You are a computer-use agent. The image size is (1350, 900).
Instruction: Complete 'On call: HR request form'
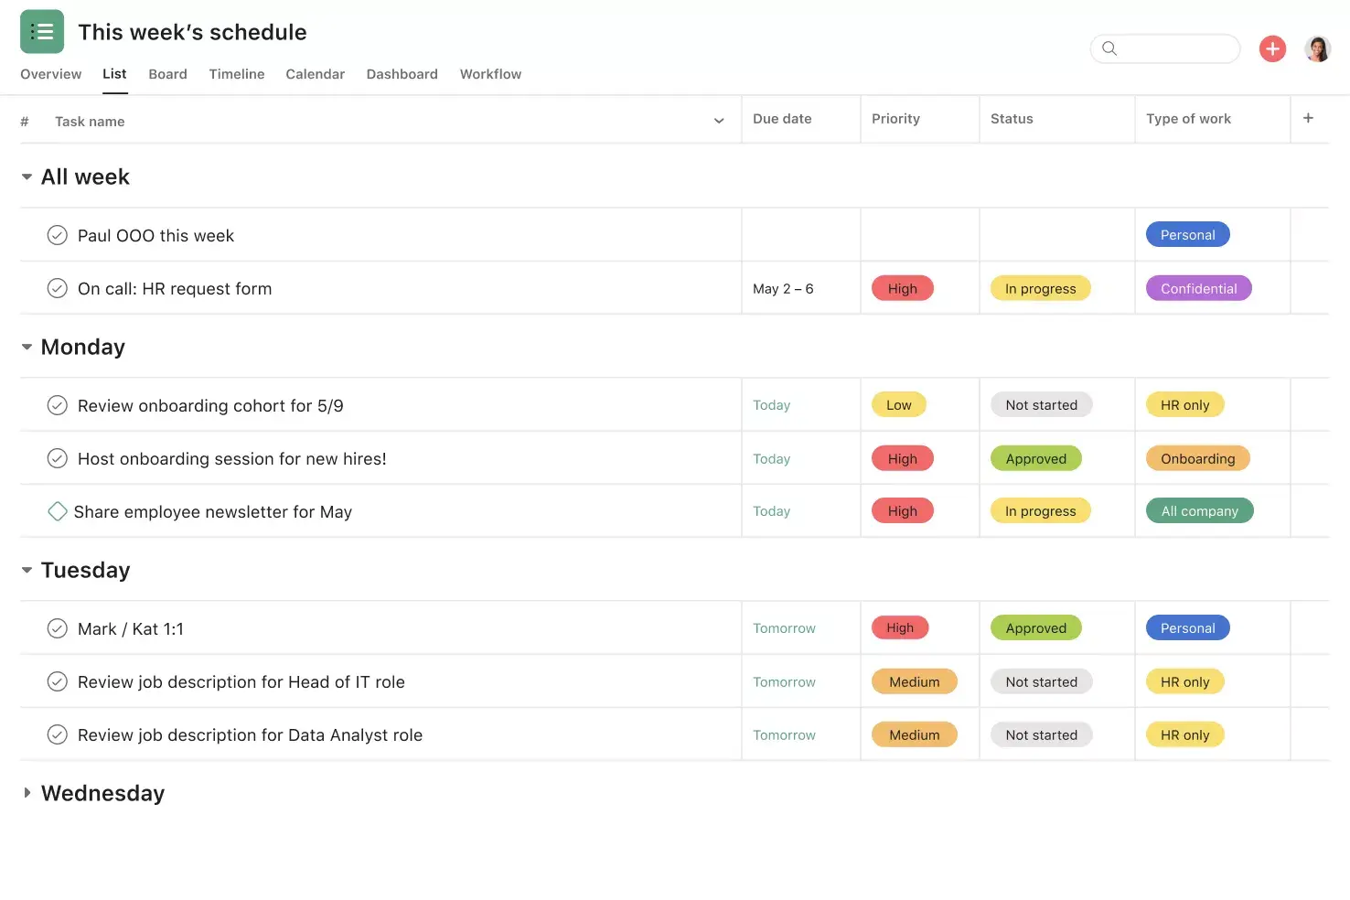coord(58,288)
